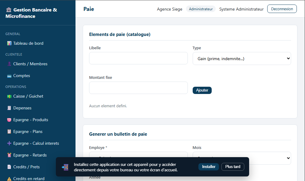The image size is (305, 181).
Task: Click the 'Aucun element defini.' text
Action: pos(108,106)
